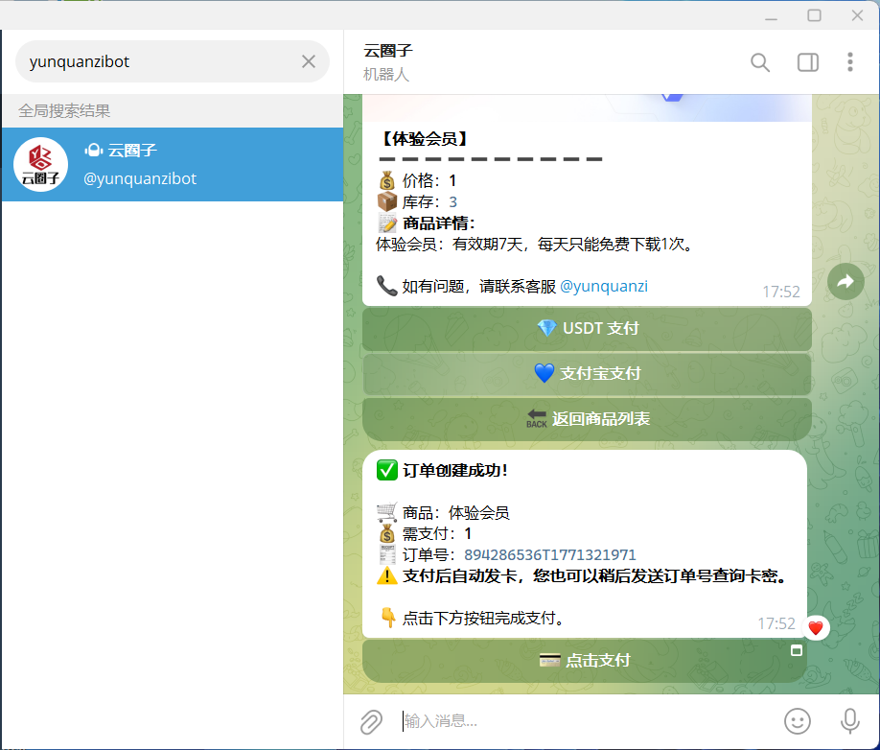Clear search box with X icon
880x750 pixels.
pos(309,60)
